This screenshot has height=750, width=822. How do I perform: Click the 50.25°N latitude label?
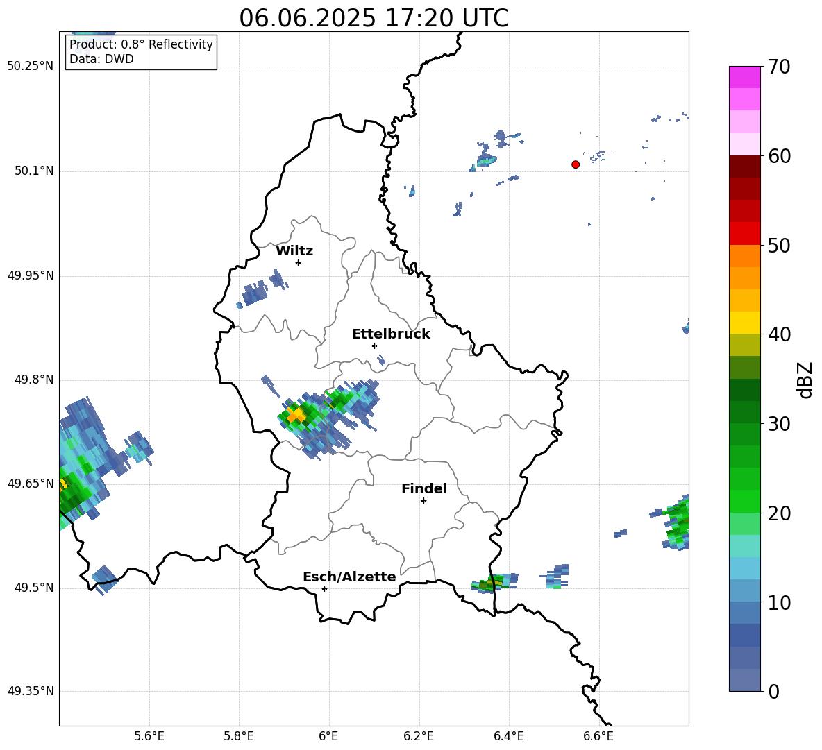coord(31,67)
